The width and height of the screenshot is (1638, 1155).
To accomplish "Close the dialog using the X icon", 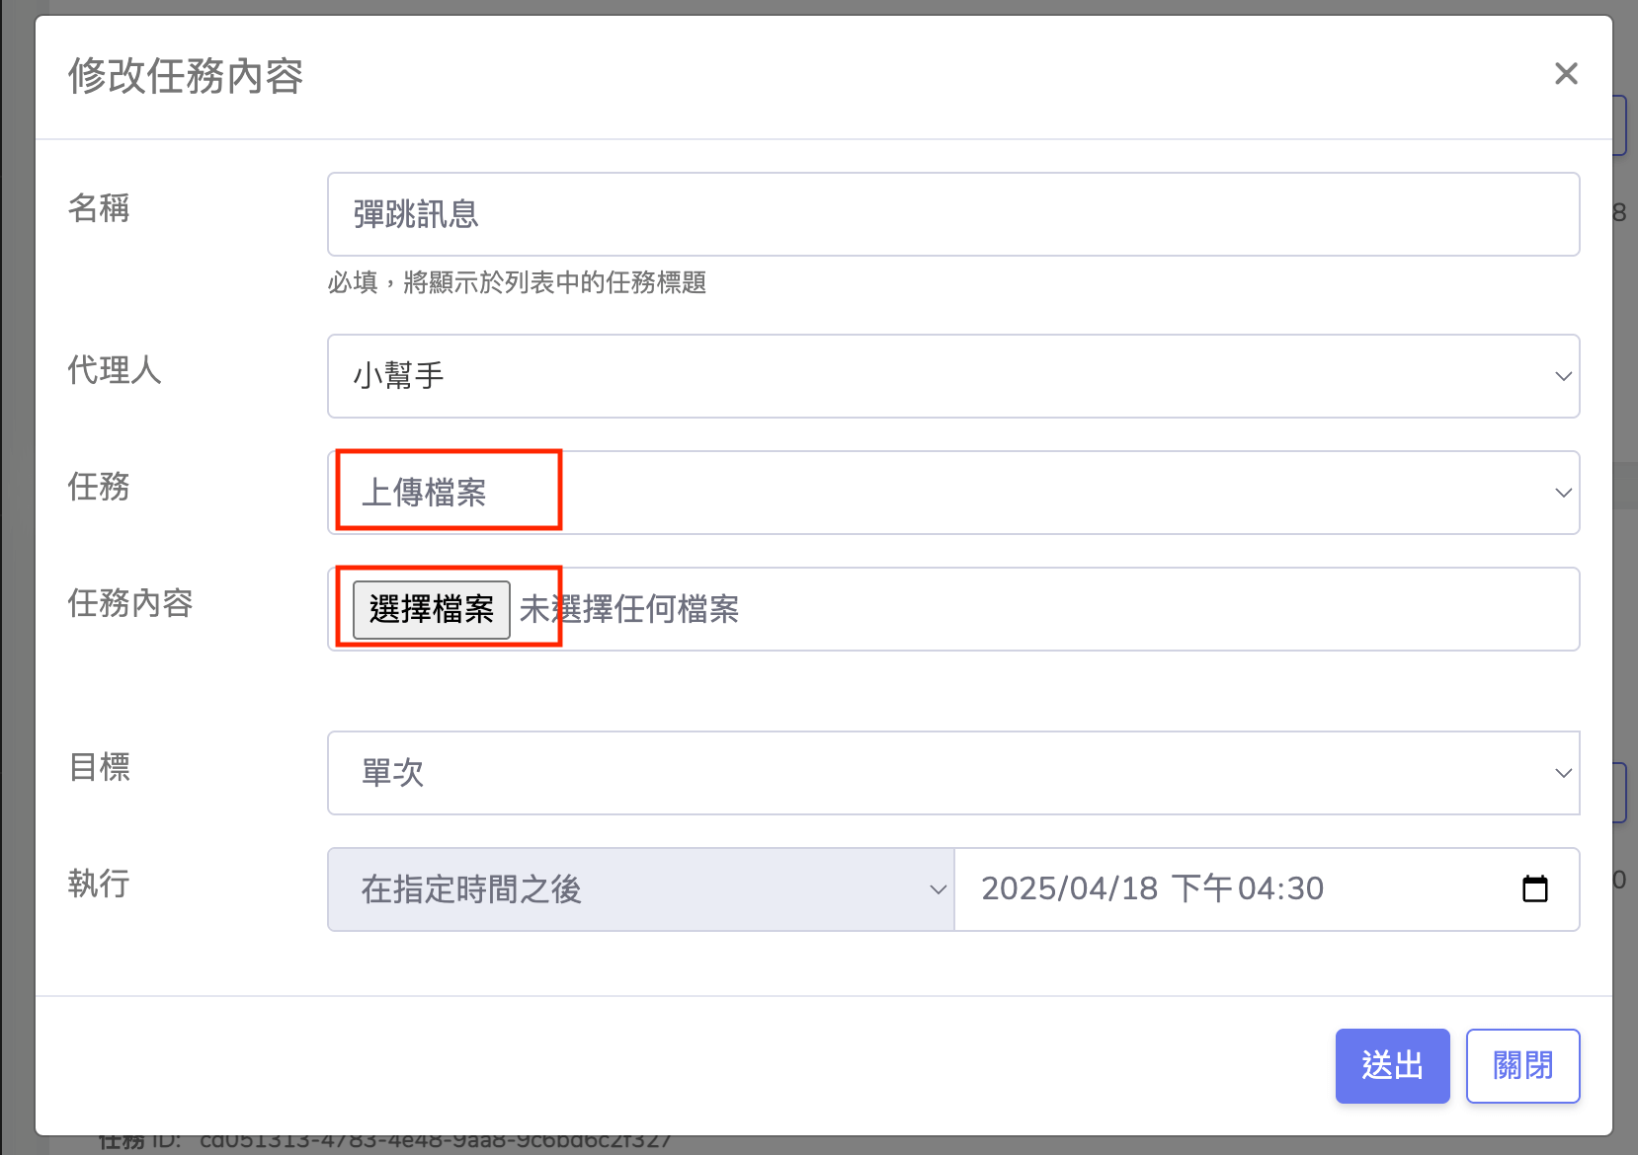I will [1565, 74].
